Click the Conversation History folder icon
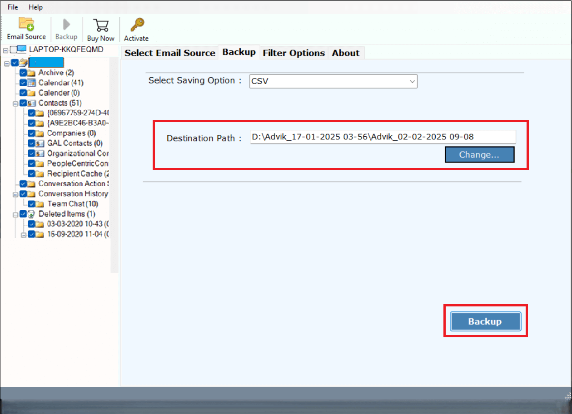Viewport: 572px width, 414px height. [31, 194]
